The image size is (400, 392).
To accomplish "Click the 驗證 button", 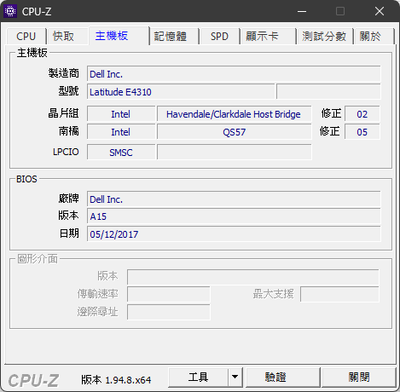I will [x=283, y=378].
